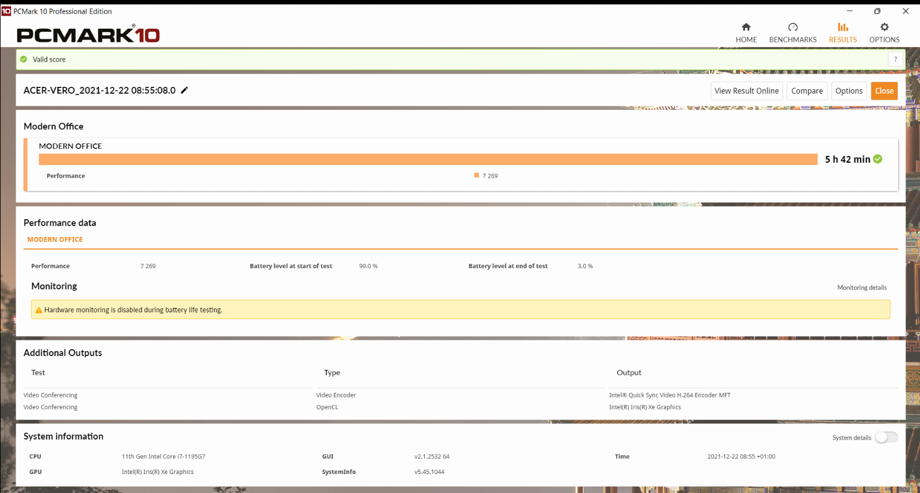This screenshot has width=920, height=493.
Task: Click the hardware monitoring warning triangle
Action: pos(39,310)
